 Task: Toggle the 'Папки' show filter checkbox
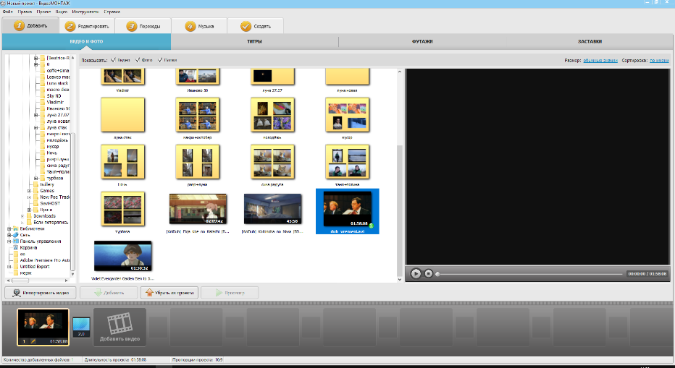(160, 60)
